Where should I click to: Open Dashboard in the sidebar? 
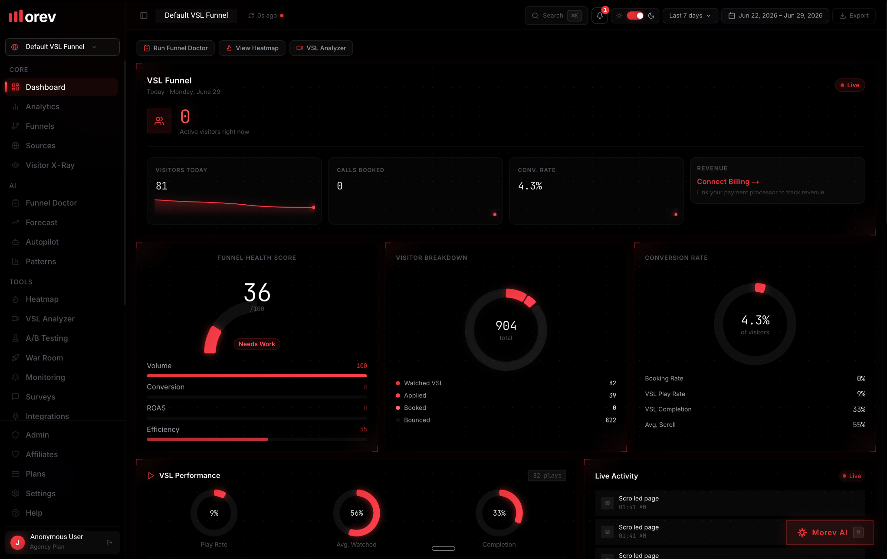click(62, 87)
